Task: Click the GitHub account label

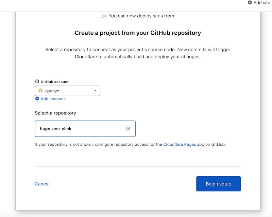Action: [55, 82]
